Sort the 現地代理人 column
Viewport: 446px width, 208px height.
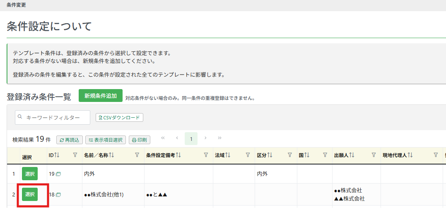tap(410, 155)
